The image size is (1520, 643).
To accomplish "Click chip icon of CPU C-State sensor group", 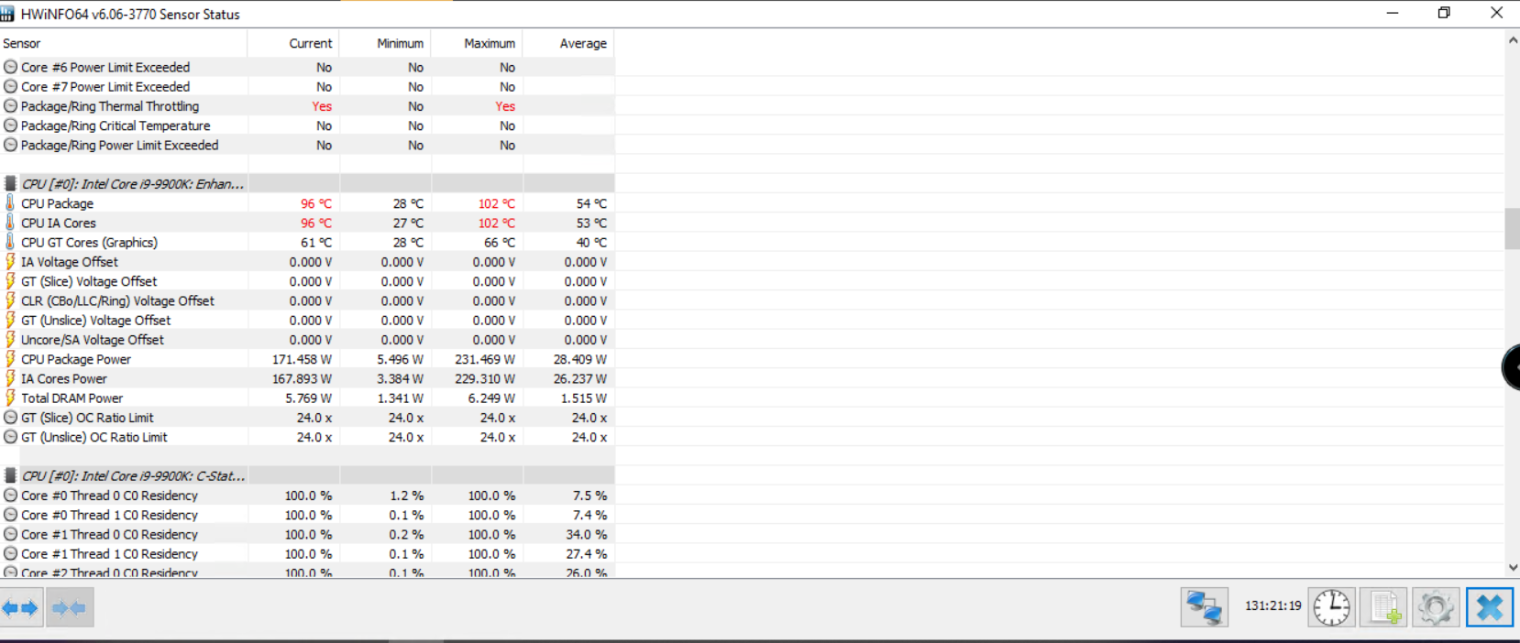I will tap(10, 476).
